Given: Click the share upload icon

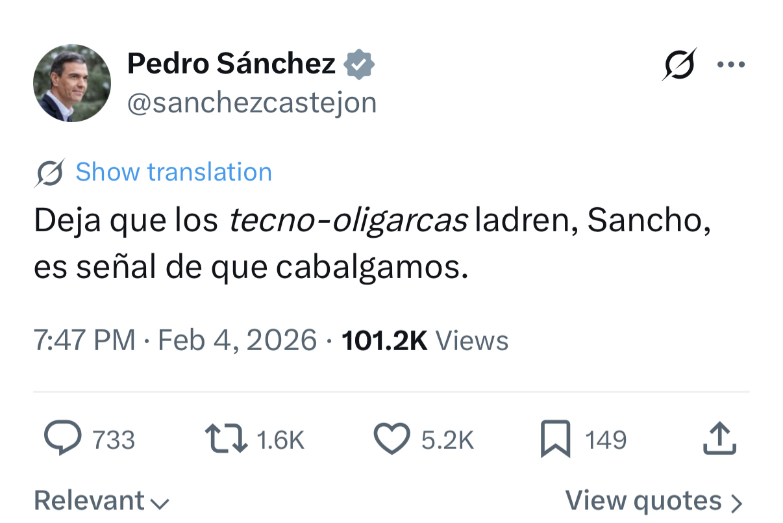Looking at the screenshot, I should (720, 439).
